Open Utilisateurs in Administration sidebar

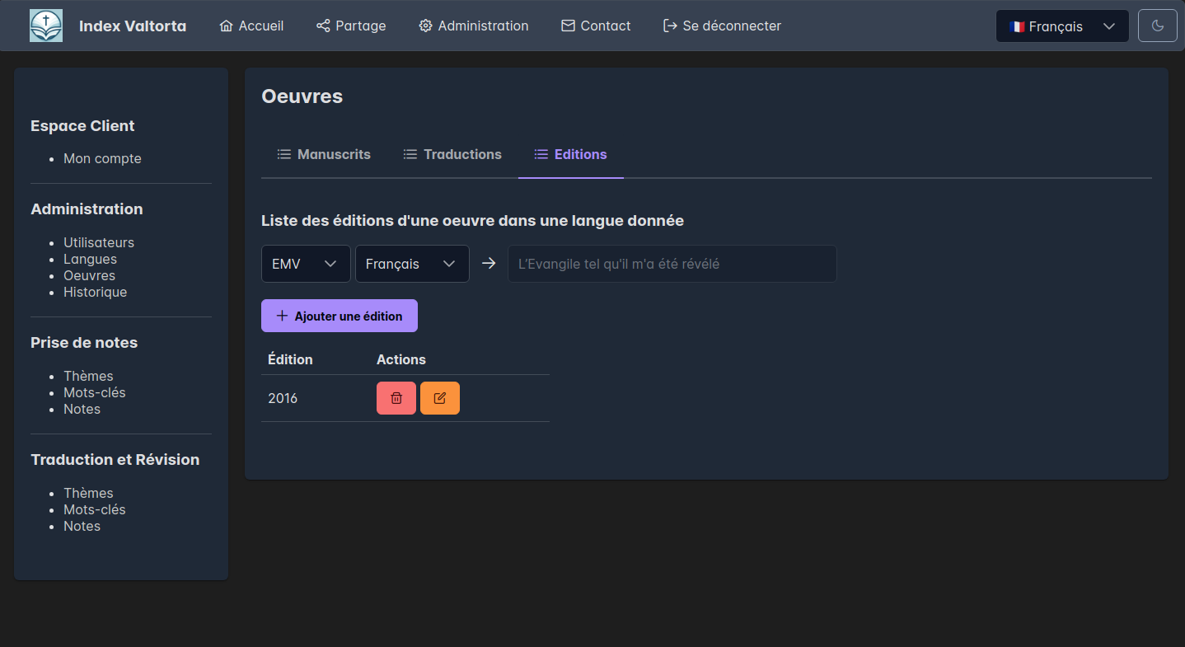(99, 242)
